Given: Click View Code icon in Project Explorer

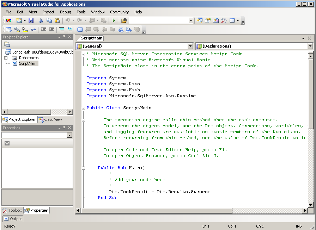Looking at the screenshot, I should coord(7,44).
